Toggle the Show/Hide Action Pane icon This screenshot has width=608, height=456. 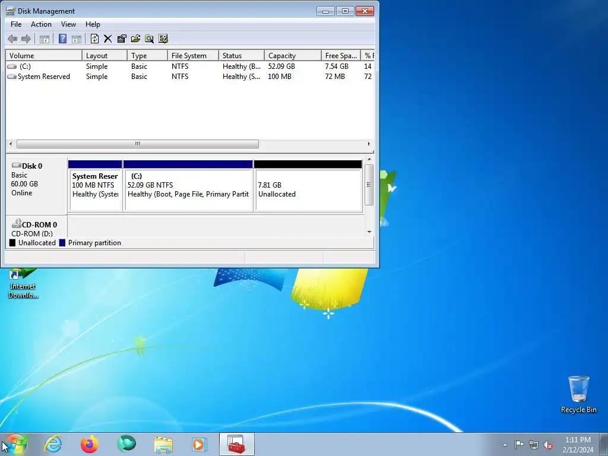[77, 39]
